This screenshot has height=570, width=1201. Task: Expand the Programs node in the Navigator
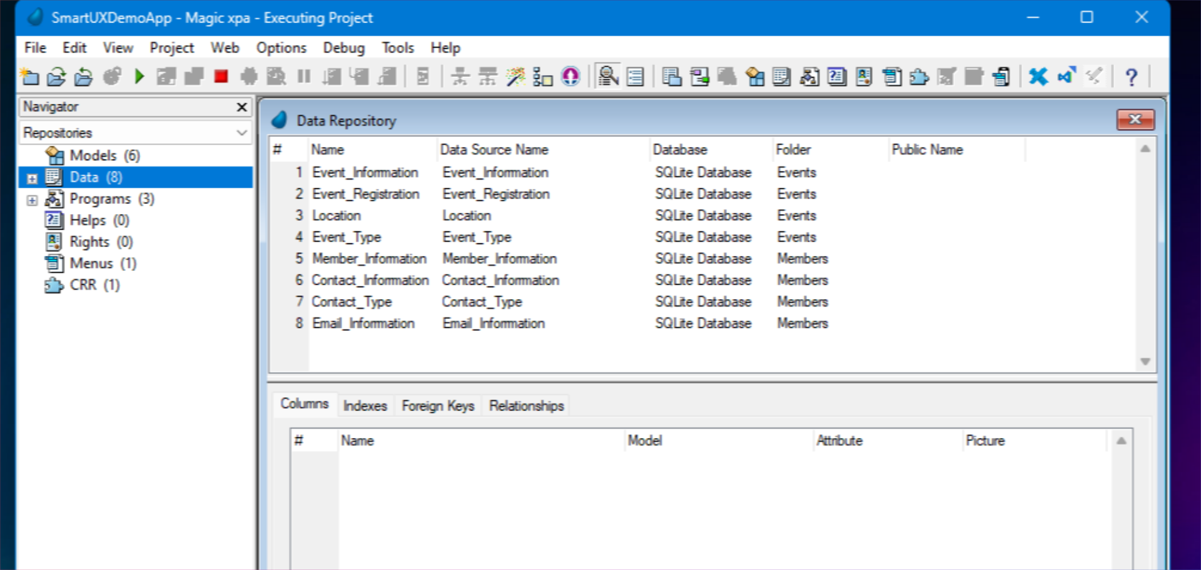point(33,200)
